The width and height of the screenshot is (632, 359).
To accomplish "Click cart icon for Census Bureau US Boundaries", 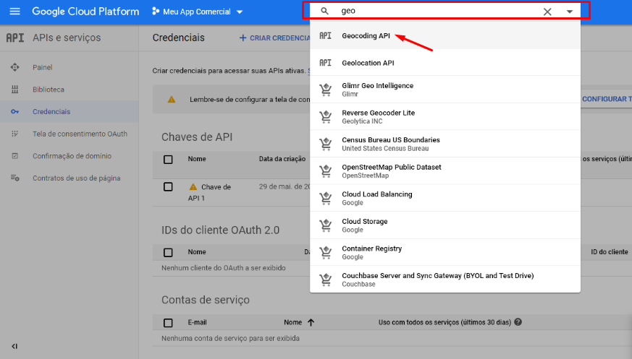I will click(x=325, y=144).
